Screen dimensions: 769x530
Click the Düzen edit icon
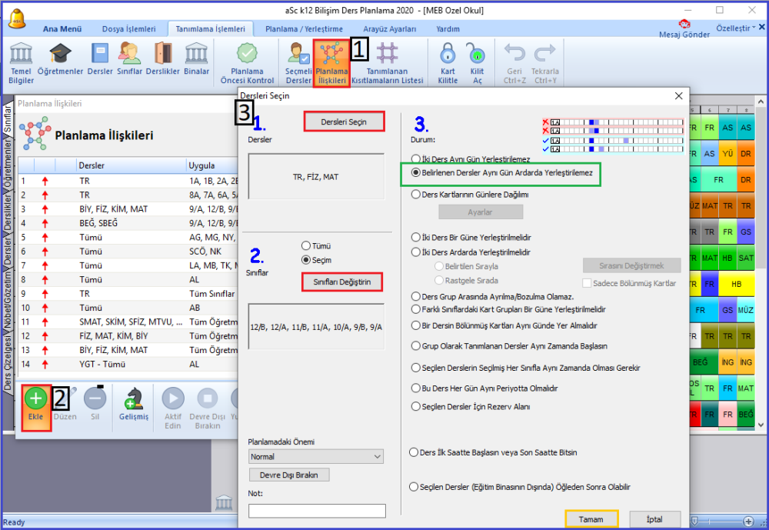(65, 405)
